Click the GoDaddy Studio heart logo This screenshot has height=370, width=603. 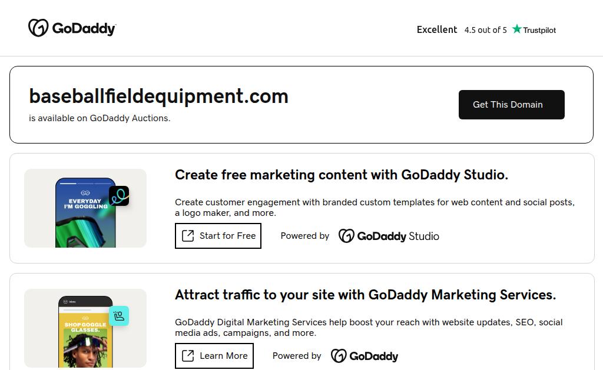346,236
